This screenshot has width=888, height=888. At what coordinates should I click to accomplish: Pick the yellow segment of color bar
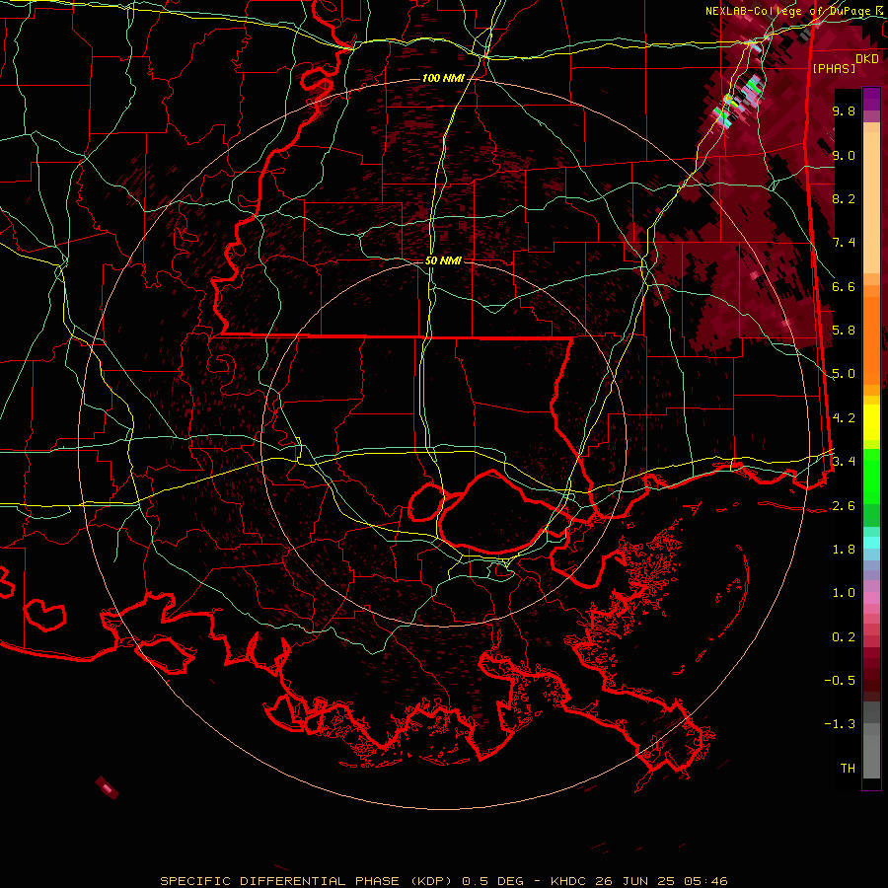pyautogui.click(x=871, y=422)
